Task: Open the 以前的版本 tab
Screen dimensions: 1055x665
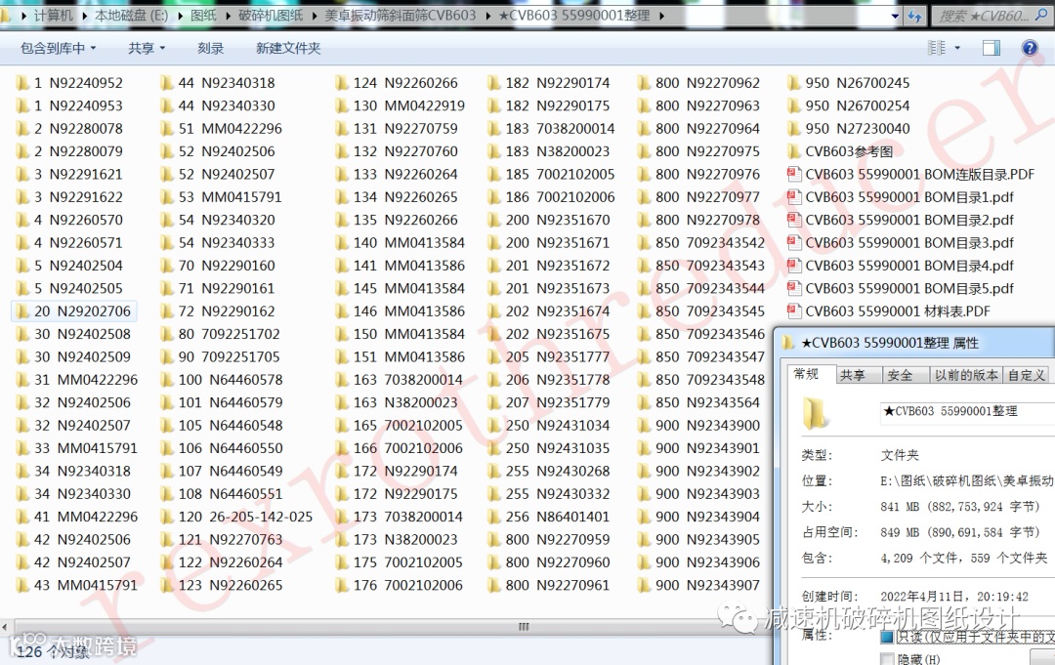Action: coord(966,375)
